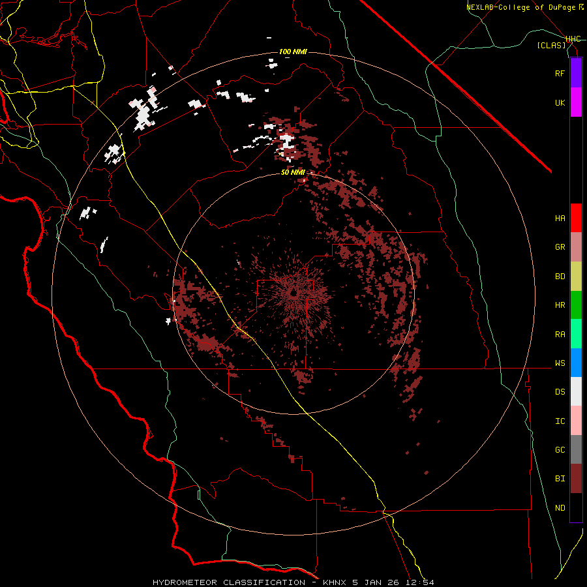
Task: Click the 12:54 timestamp
Action: 419,582
